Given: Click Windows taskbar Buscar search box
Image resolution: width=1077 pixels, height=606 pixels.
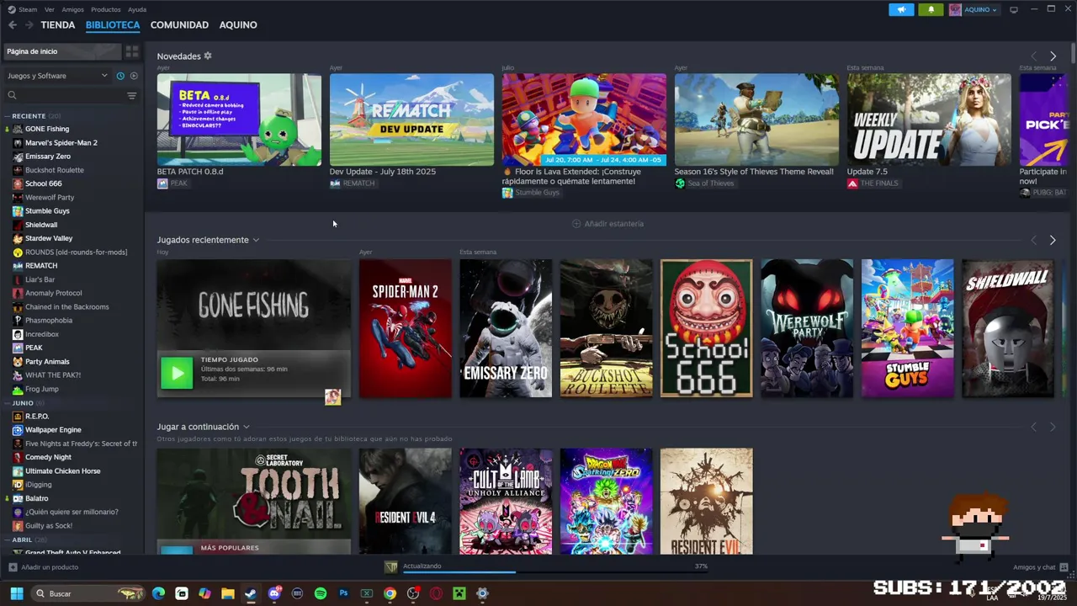Looking at the screenshot, I should coord(87,593).
